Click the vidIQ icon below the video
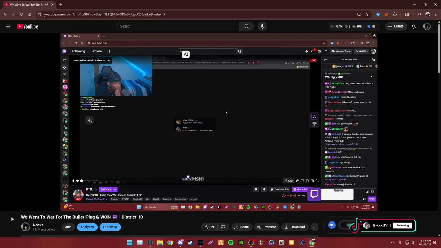 coord(332,225)
